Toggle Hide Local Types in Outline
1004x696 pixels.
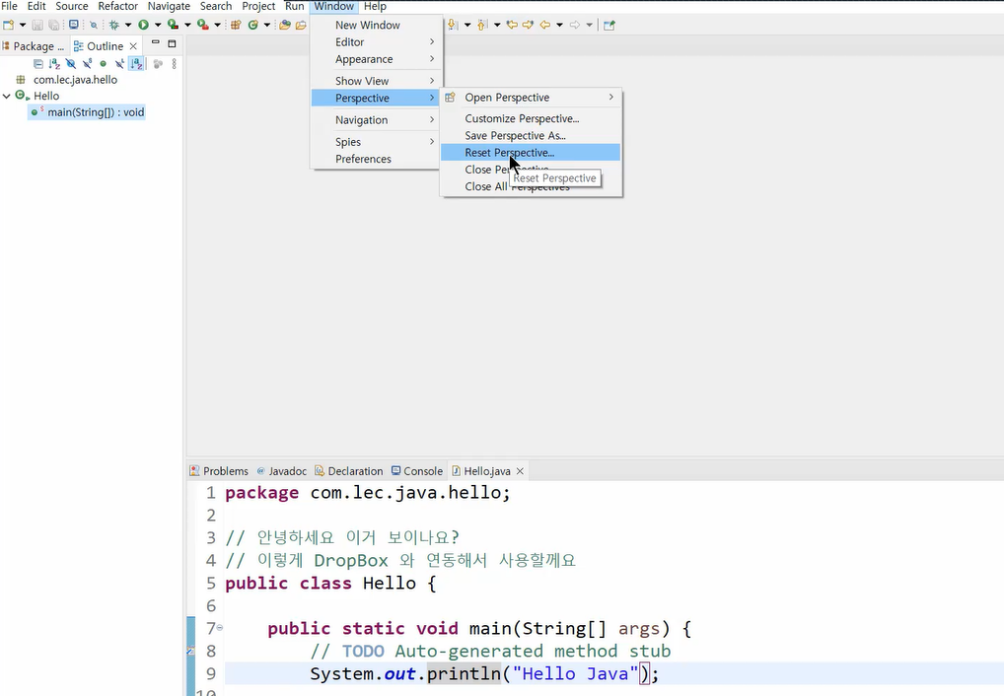click(x=119, y=64)
